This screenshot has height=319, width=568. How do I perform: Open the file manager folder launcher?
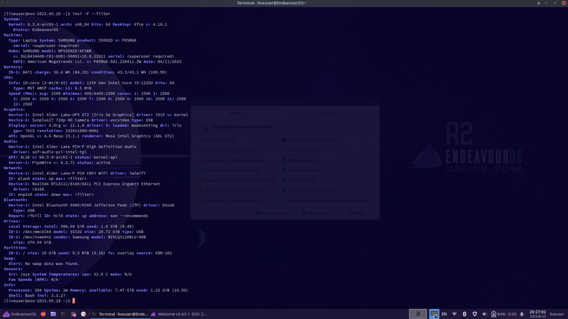(53, 314)
